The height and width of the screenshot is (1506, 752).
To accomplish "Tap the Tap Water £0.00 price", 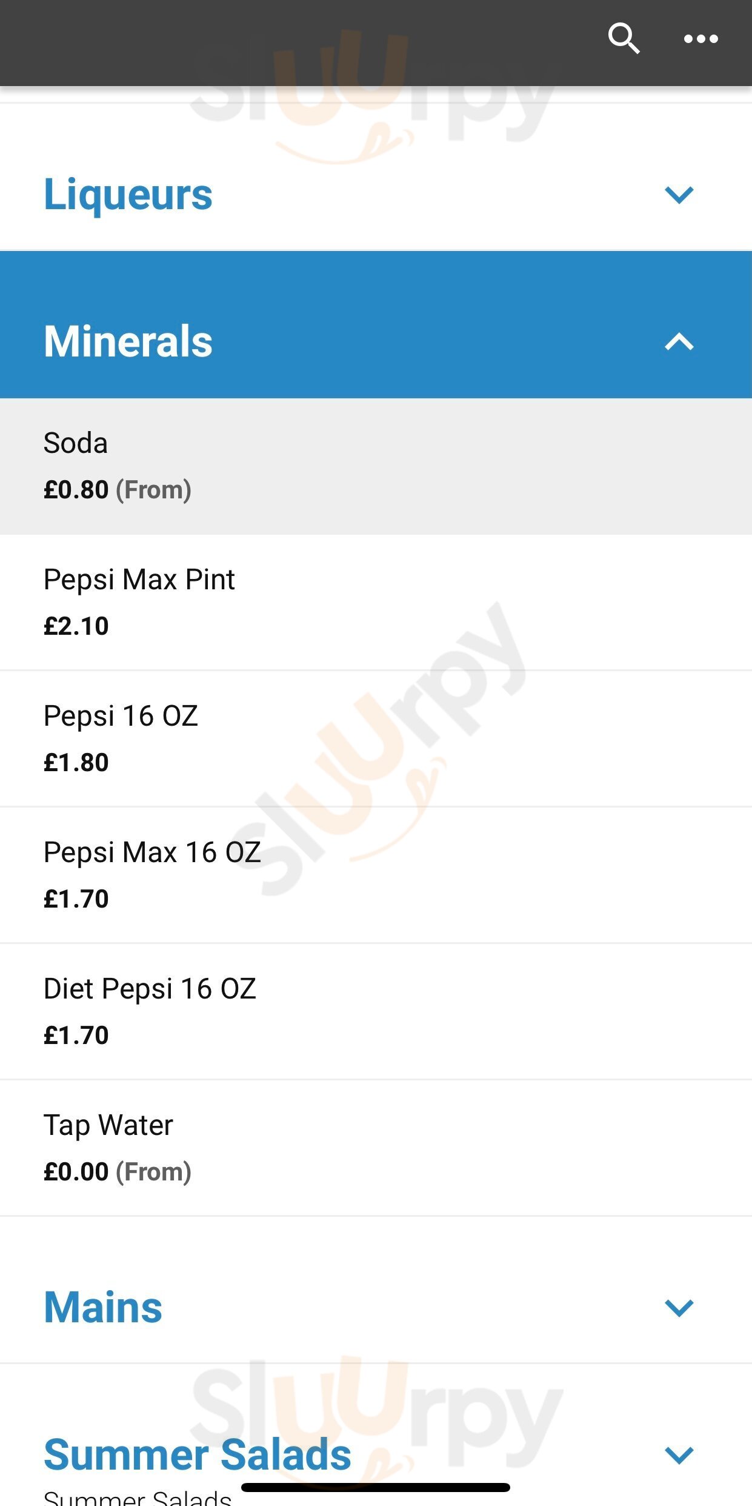I will [x=76, y=1172].
